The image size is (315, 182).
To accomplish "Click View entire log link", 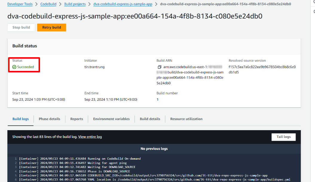I will pyautogui.click(x=90, y=137).
